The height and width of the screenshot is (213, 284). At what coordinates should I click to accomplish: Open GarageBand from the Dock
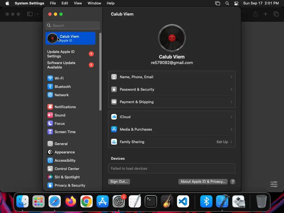tap(167, 201)
